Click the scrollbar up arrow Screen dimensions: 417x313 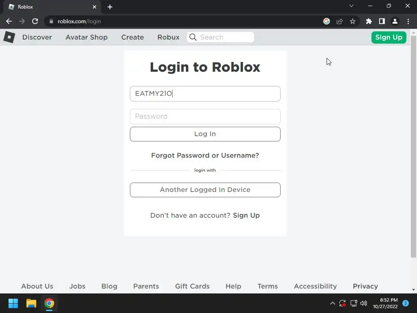(413, 33)
